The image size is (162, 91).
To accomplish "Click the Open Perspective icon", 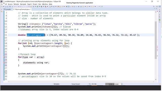I will (x=157, y=7).
